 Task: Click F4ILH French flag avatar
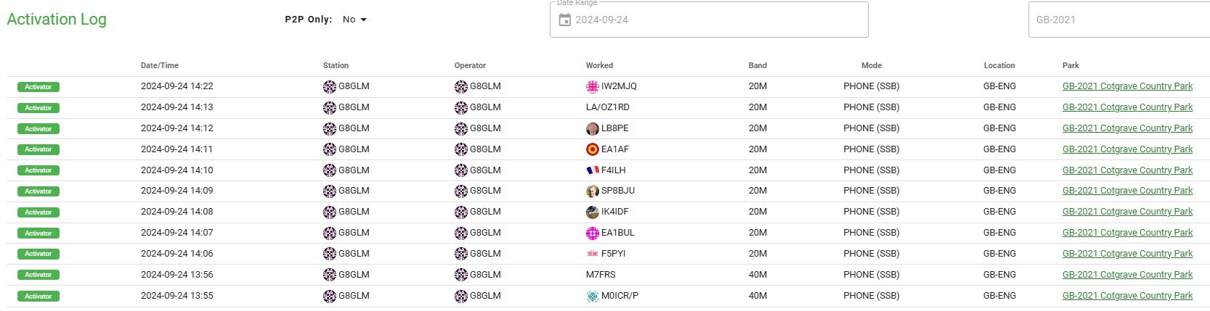(x=593, y=170)
